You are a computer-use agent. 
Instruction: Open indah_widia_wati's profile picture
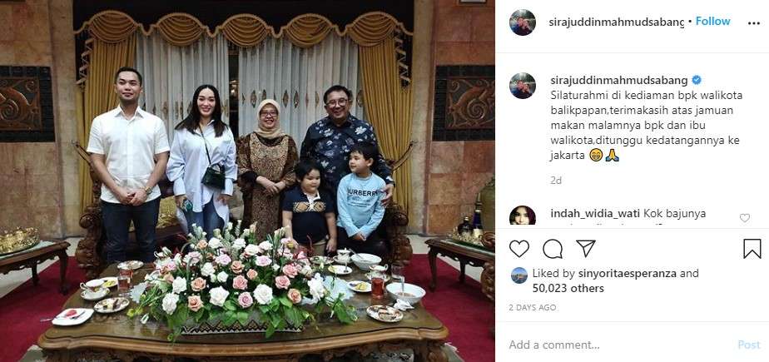(x=523, y=216)
